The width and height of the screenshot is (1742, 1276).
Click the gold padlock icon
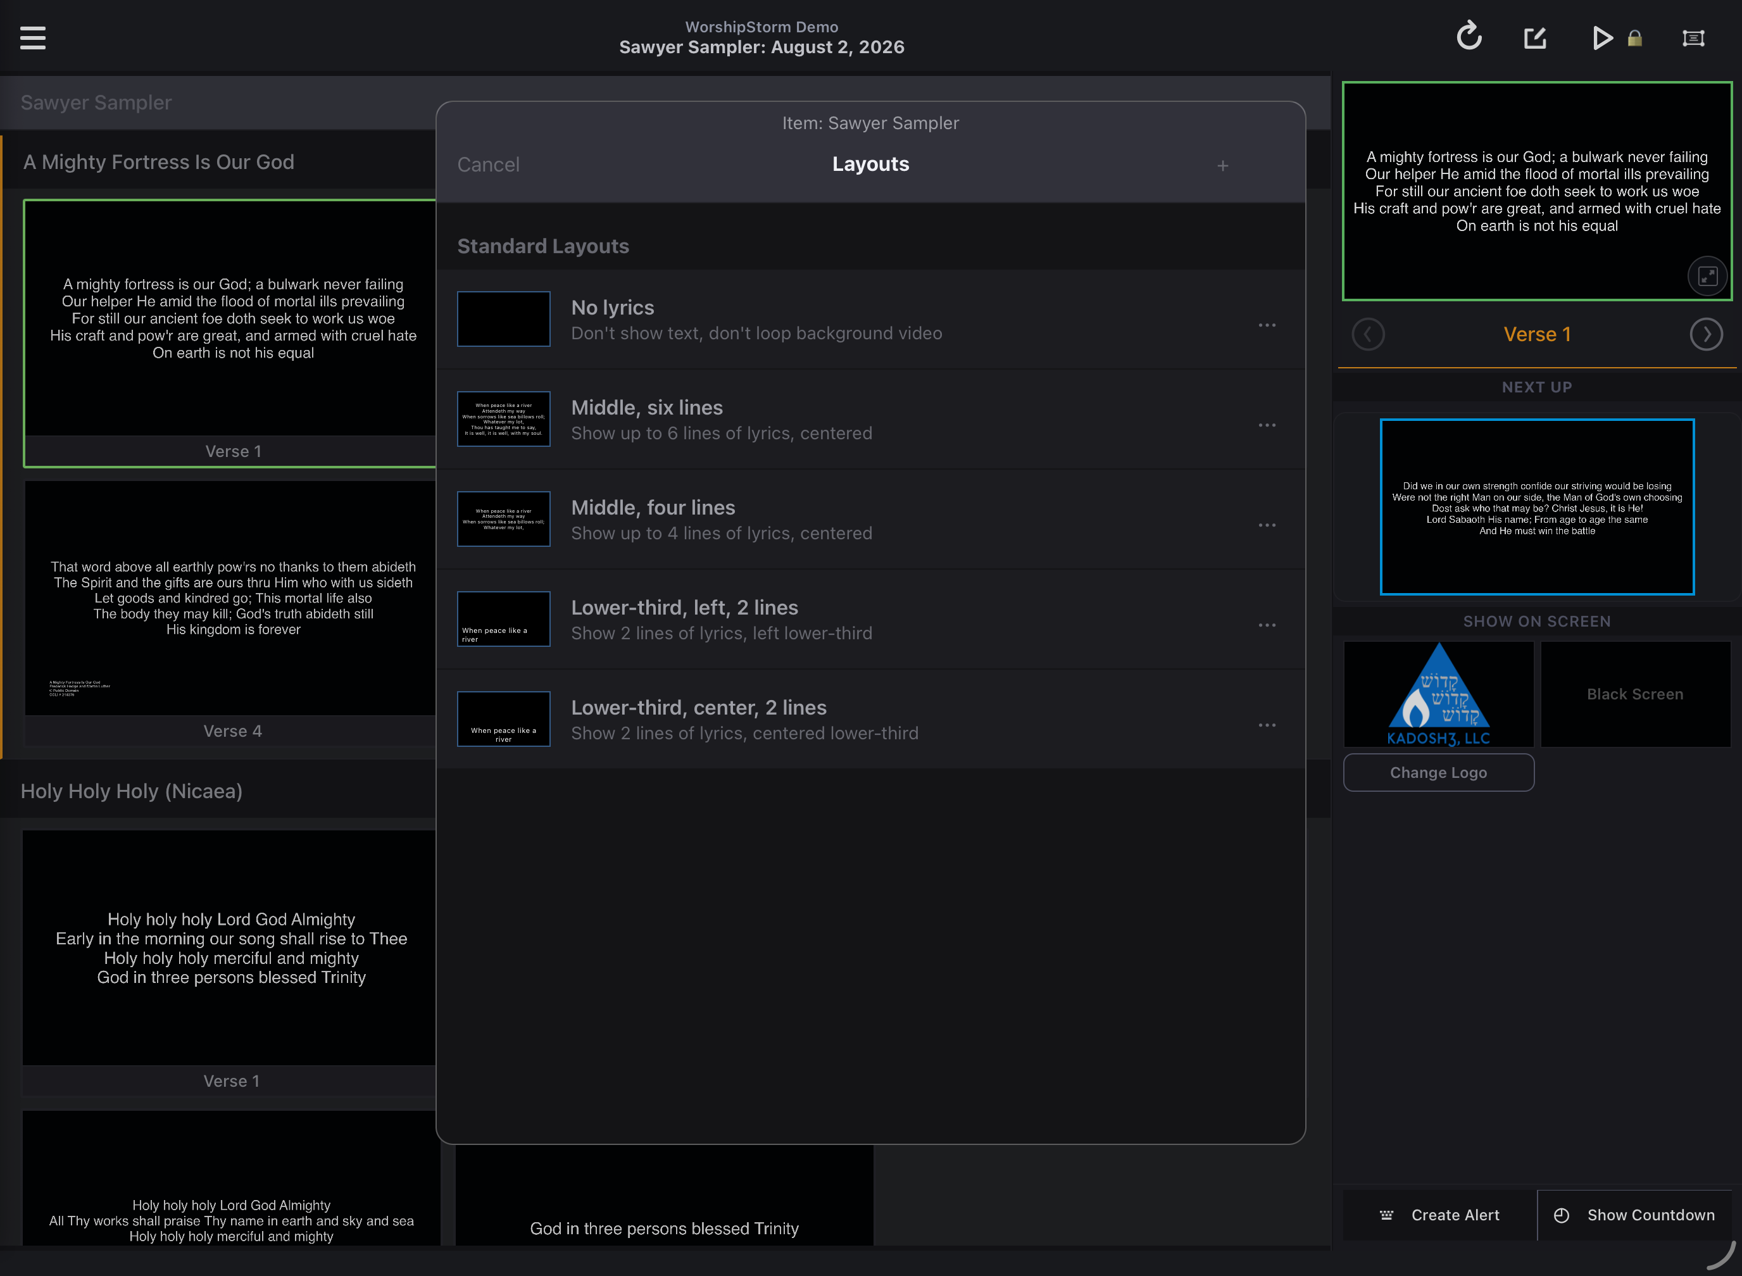pos(1634,38)
